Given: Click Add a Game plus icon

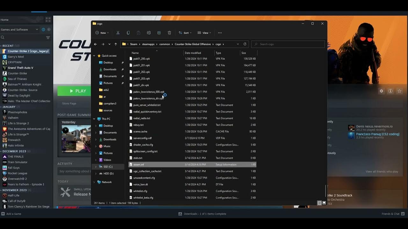Looking at the screenshot, I should point(3,214).
